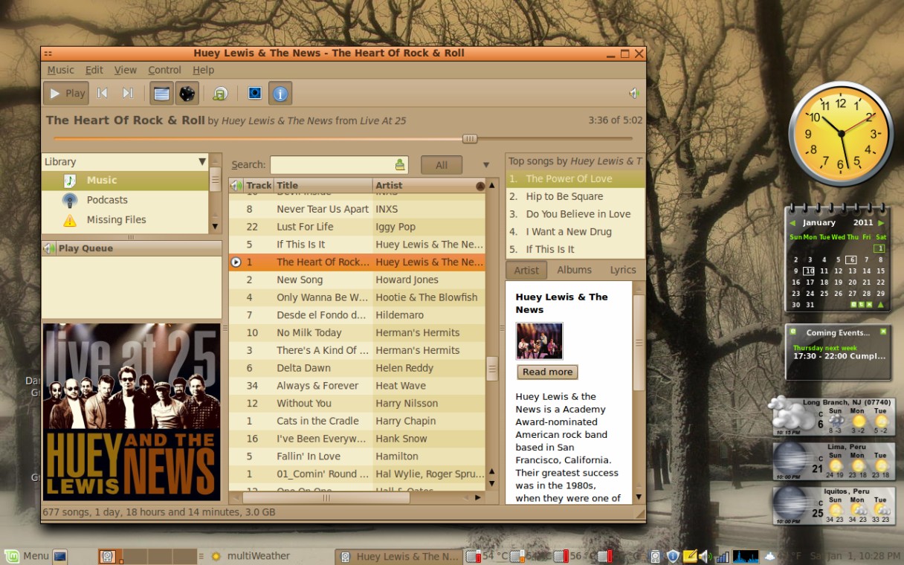Select Missing Files in the sidebar
This screenshot has height=565, width=904.
[125, 219]
